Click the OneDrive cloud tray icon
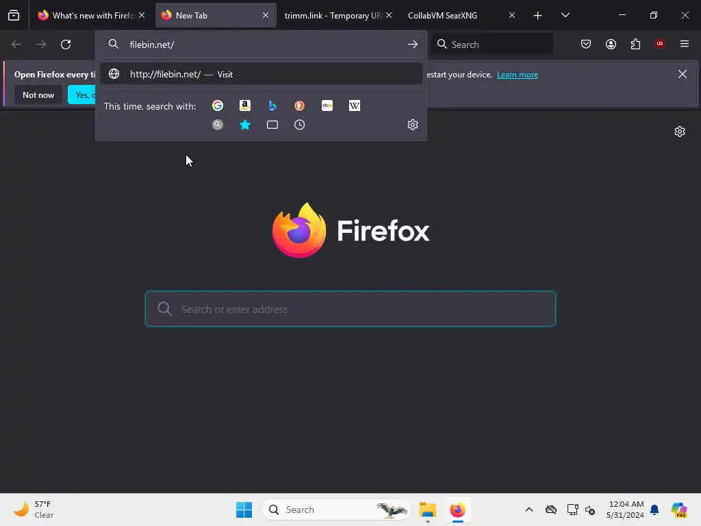 pos(551,510)
